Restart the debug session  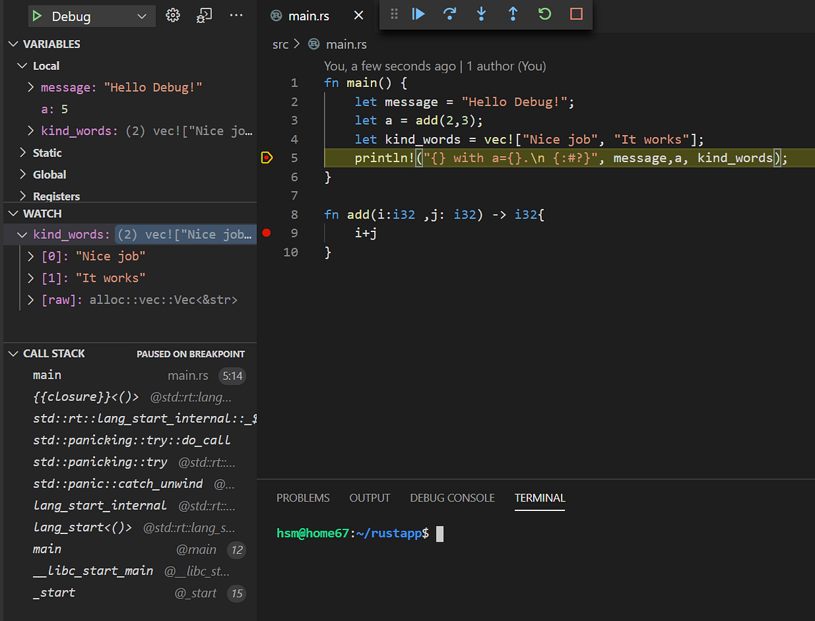point(545,14)
